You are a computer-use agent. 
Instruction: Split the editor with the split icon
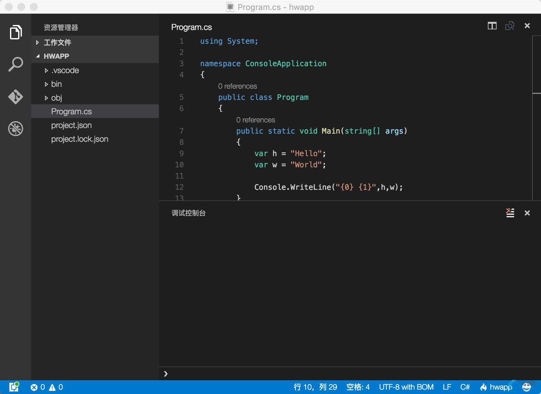[x=492, y=26]
